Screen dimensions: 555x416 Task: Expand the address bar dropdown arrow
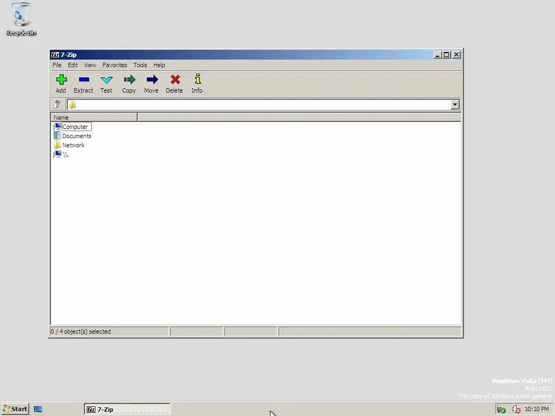tap(455, 105)
